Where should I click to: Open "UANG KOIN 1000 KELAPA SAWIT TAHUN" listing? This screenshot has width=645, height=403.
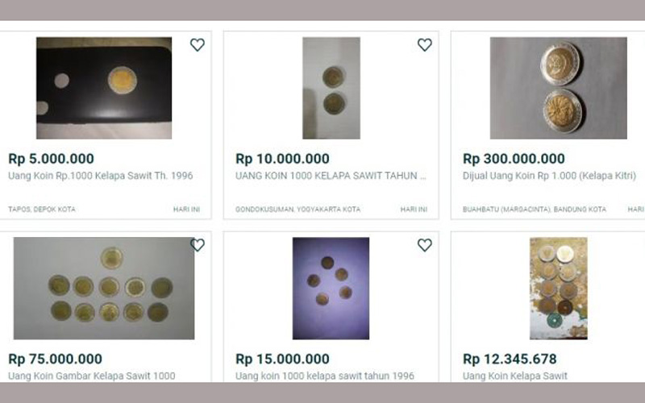click(x=331, y=176)
